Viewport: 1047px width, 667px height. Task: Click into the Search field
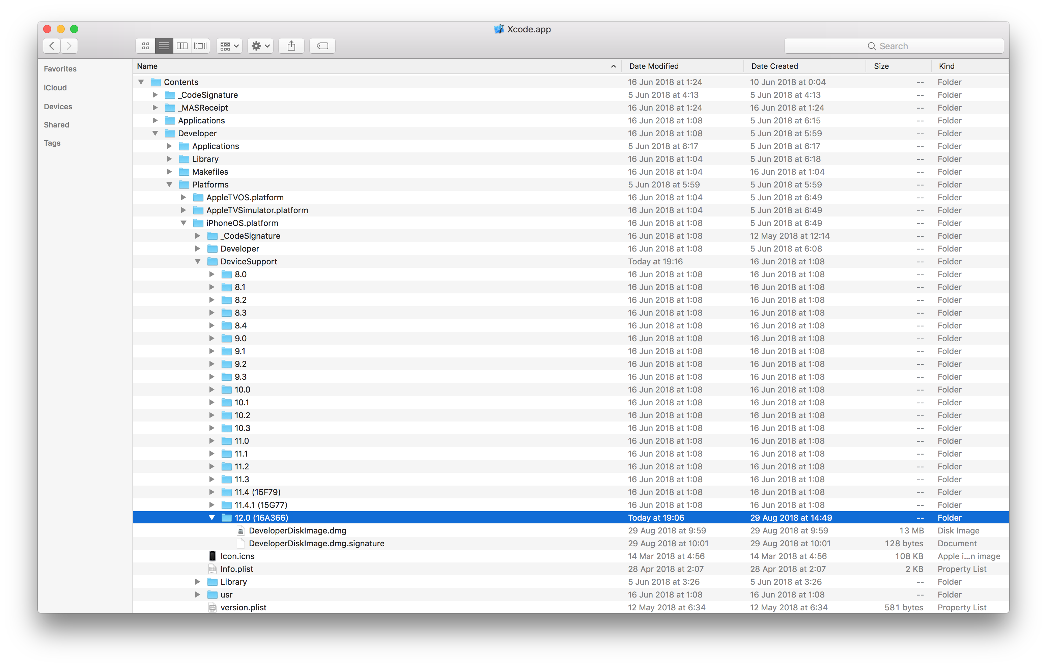coord(894,46)
